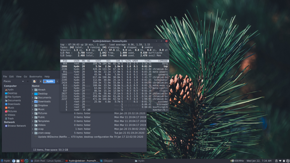Expand the snap folder

click(x=33, y=129)
